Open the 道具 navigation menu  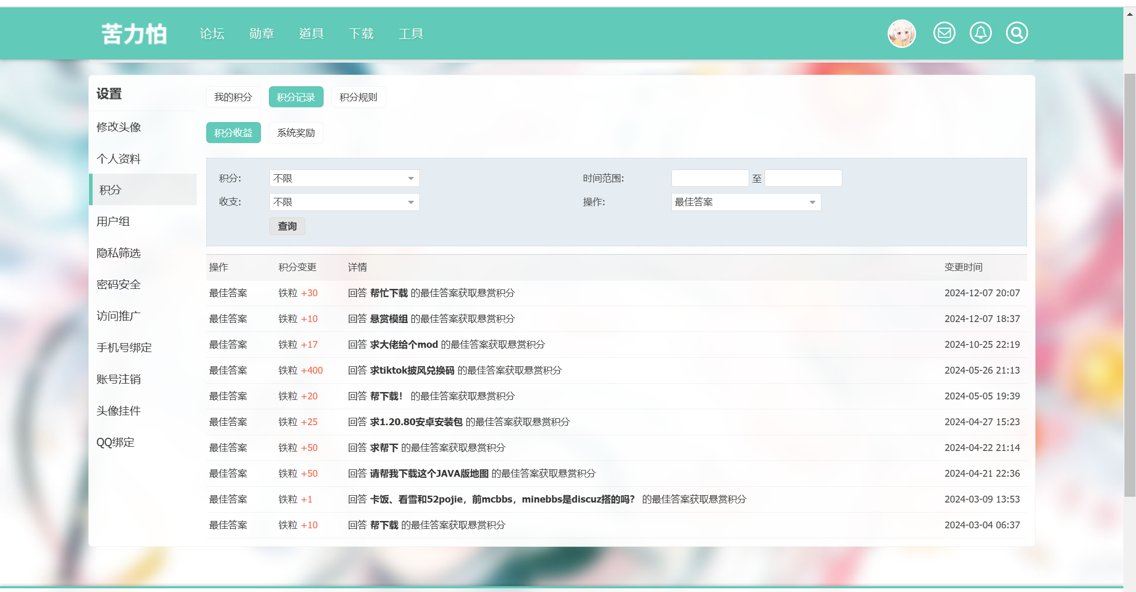point(311,34)
